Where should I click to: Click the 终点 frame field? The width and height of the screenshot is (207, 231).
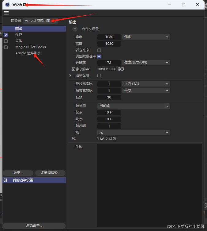click(x=109, y=119)
